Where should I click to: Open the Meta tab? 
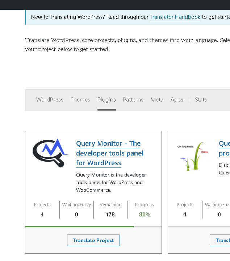(157, 100)
